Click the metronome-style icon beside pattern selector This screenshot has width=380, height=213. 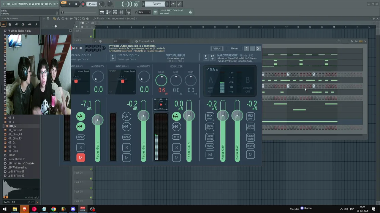click(173, 4)
